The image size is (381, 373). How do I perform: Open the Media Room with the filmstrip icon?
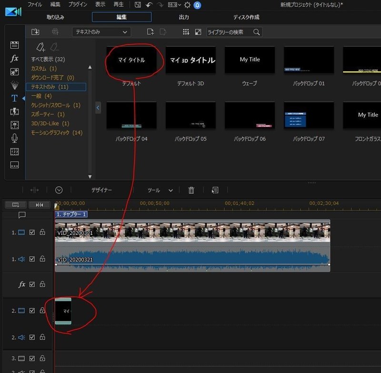tap(14, 44)
